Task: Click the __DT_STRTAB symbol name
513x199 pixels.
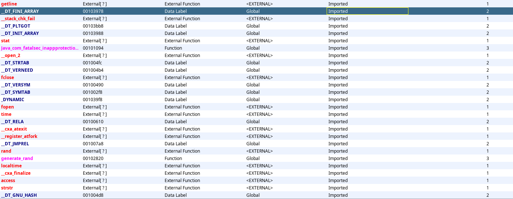Action: tap(15, 63)
